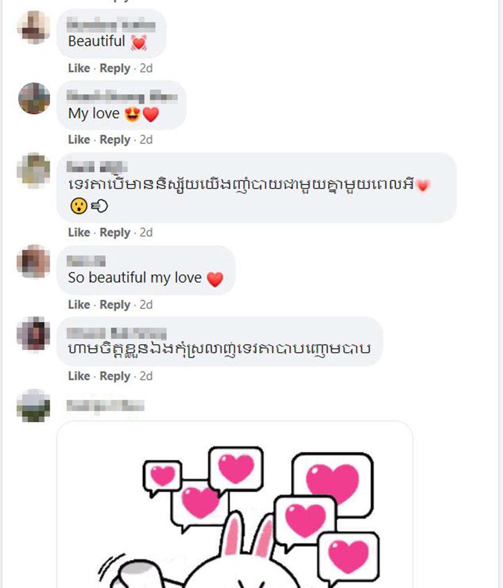Like the "My love" comment
The width and height of the screenshot is (503, 588).
79,139
